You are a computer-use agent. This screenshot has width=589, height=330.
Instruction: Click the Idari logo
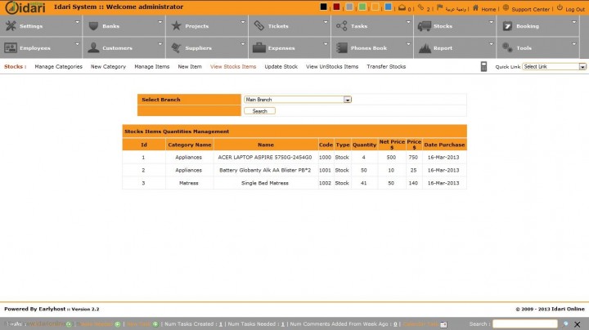click(x=25, y=7)
